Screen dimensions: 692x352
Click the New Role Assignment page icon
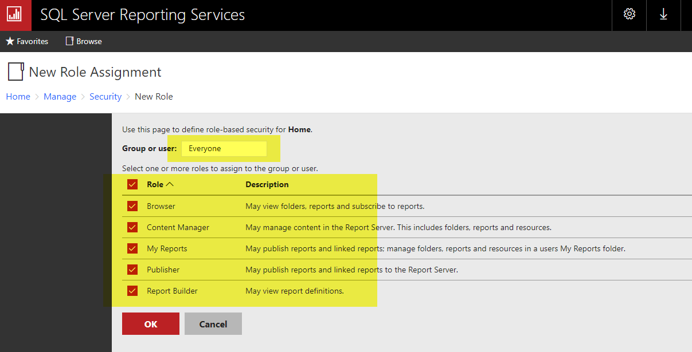point(15,72)
